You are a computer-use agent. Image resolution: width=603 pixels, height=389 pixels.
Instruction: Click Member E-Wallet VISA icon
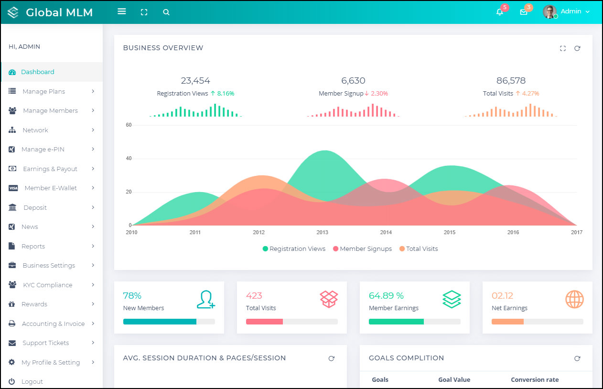click(13, 188)
